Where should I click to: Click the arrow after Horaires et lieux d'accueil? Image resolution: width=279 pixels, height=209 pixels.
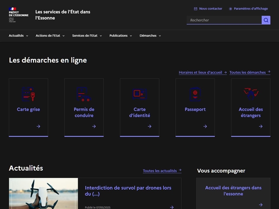click(225, 72)
